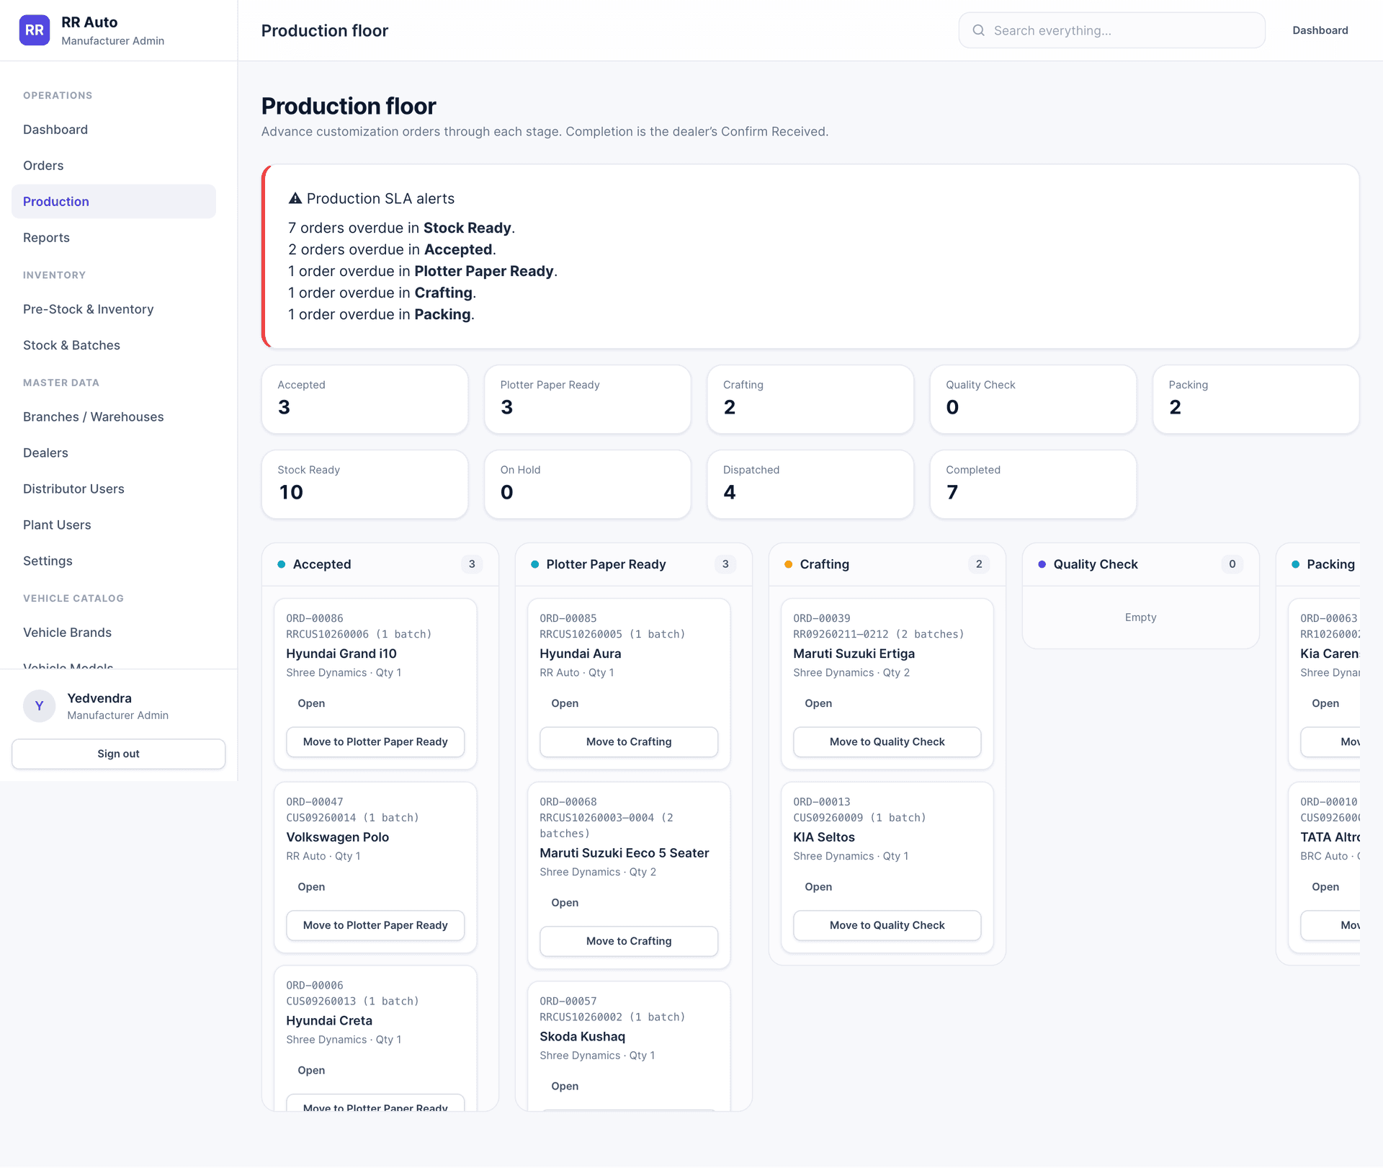1383x1168 pixels.
Task: Click the RR Auto logo icon
Action: click(x=35, y=30)
